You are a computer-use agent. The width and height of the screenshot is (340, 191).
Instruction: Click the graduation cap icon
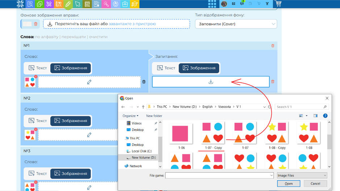[x=135, y=4]
